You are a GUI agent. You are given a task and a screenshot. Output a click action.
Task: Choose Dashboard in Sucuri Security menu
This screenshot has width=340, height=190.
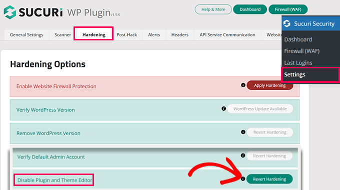[298, 39]
